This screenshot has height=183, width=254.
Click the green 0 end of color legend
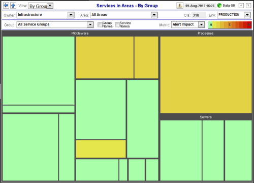click(211, 25)
